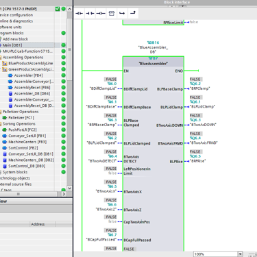Click the PushPistLR [FC2] function icon
Viewport: 257px width, 257px height.
(5, 130)
